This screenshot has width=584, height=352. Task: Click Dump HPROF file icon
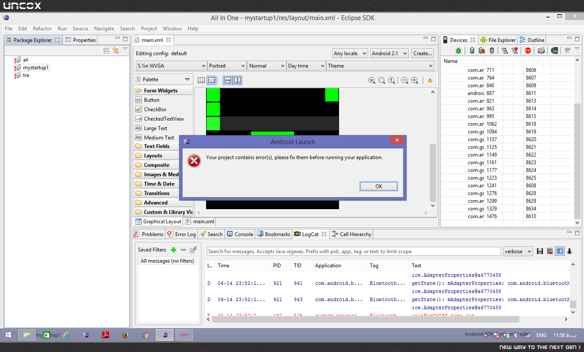(x=481, y=50)
